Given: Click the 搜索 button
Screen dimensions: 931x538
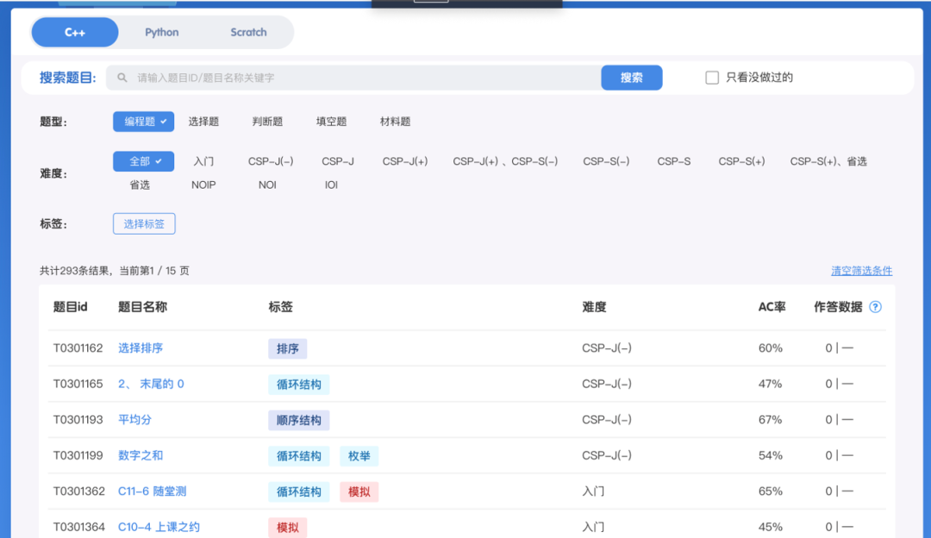Looking at the screenshot, I should click(x=631, y=78).
